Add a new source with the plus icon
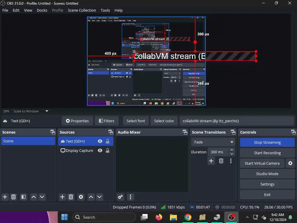This screenshot has height=223, width=297. coord(62,197)
